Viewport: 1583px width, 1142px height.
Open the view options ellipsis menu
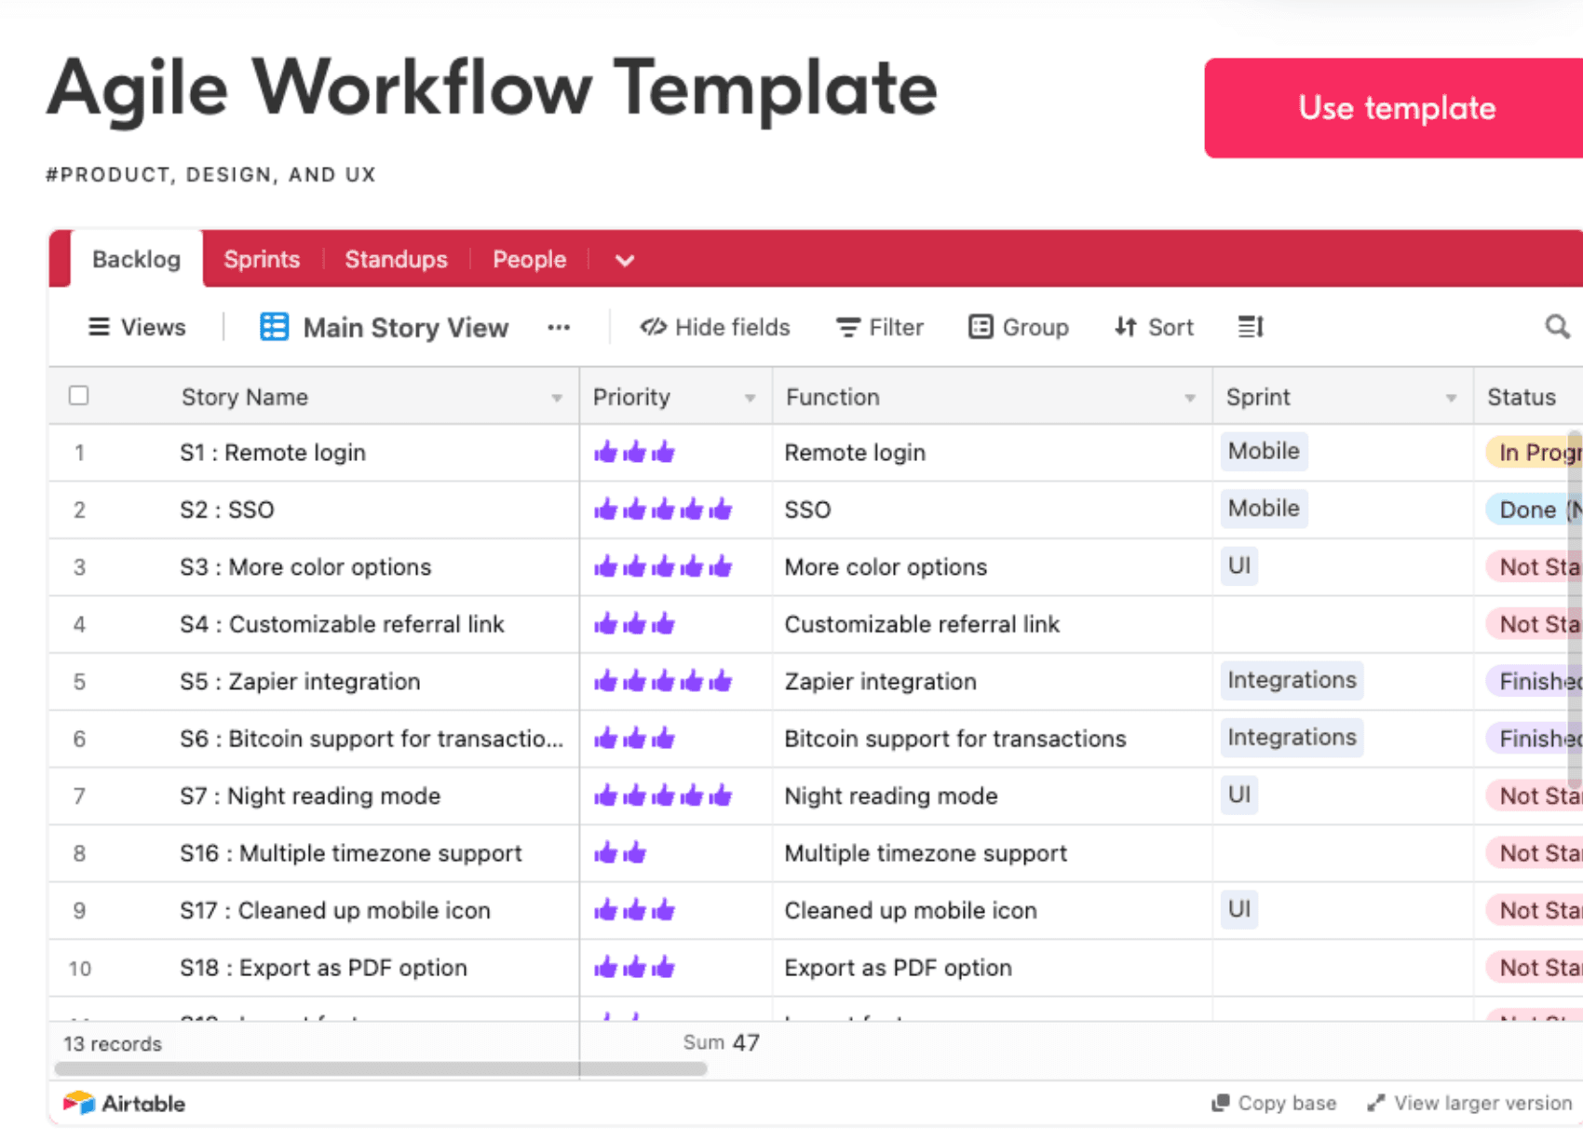(x=559, y=327)
